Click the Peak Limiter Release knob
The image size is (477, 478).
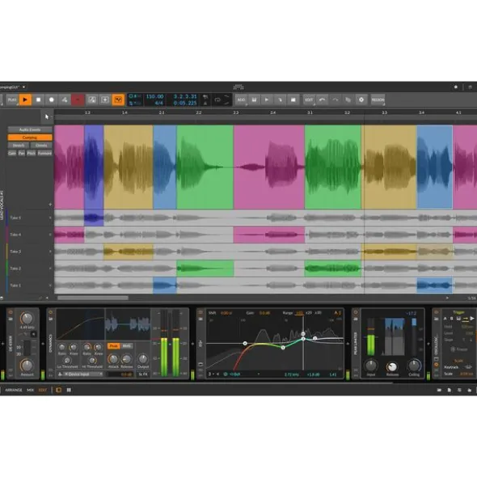(x=392, y=366)
